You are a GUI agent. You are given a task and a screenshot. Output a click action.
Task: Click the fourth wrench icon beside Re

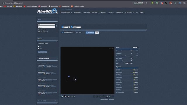click(72, 97)
